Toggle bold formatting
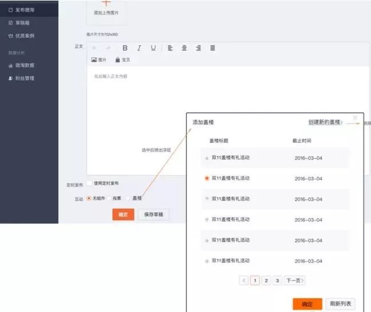 coord(125,48)
